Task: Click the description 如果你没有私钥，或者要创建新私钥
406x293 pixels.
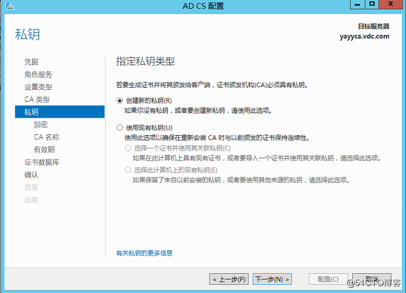Action: click(x=198, y=111)
